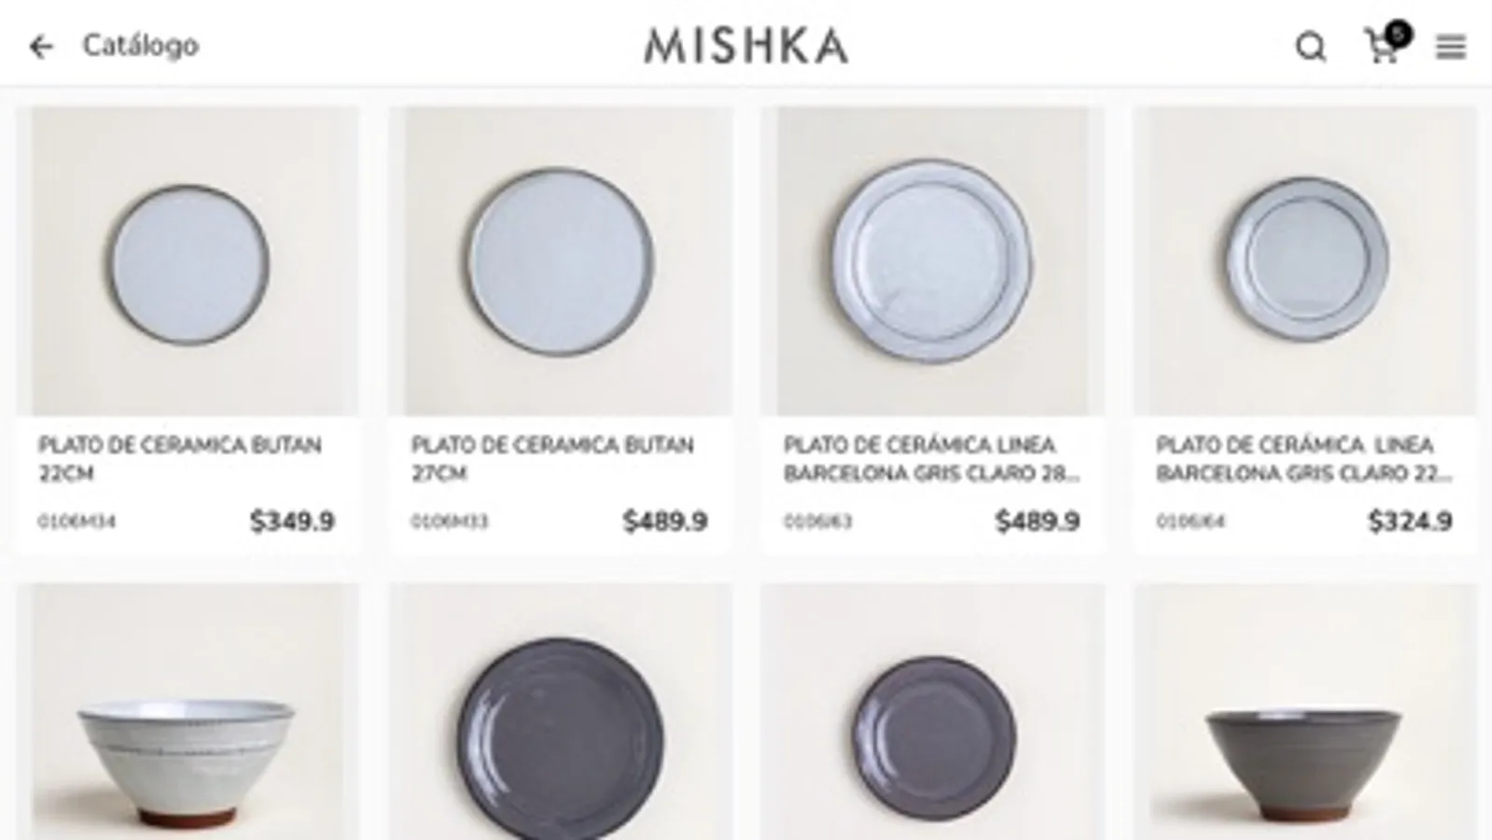Open the search magnifier icon
1492x840 pixels.
coord(1311,47)
